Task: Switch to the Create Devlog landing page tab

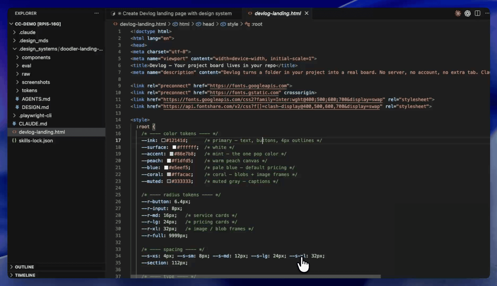Action: pos(175,14)
